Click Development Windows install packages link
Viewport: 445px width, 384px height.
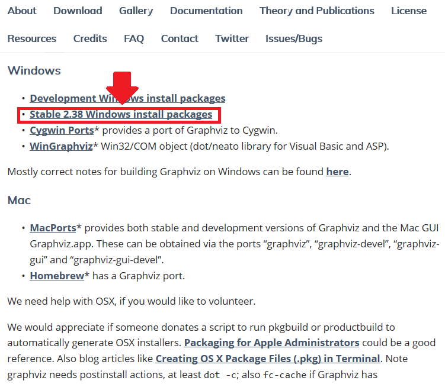tap(127, 98)
